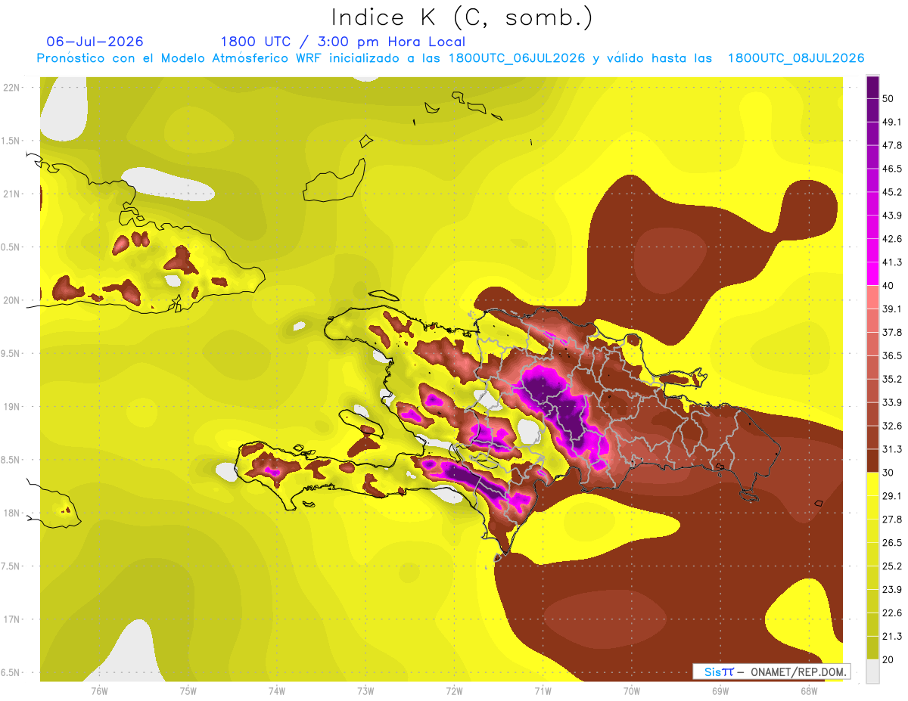This screenshot has height=701, width=908.
Task: Click the "17N" latitude axis label
Action: (12, 620)
